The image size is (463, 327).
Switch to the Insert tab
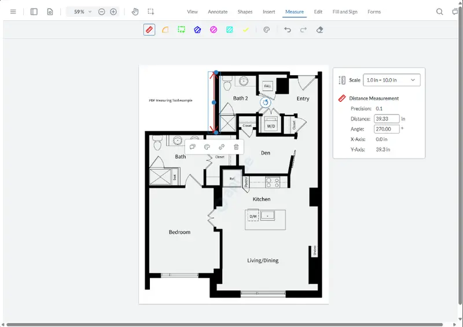click(x=269, y=12)
